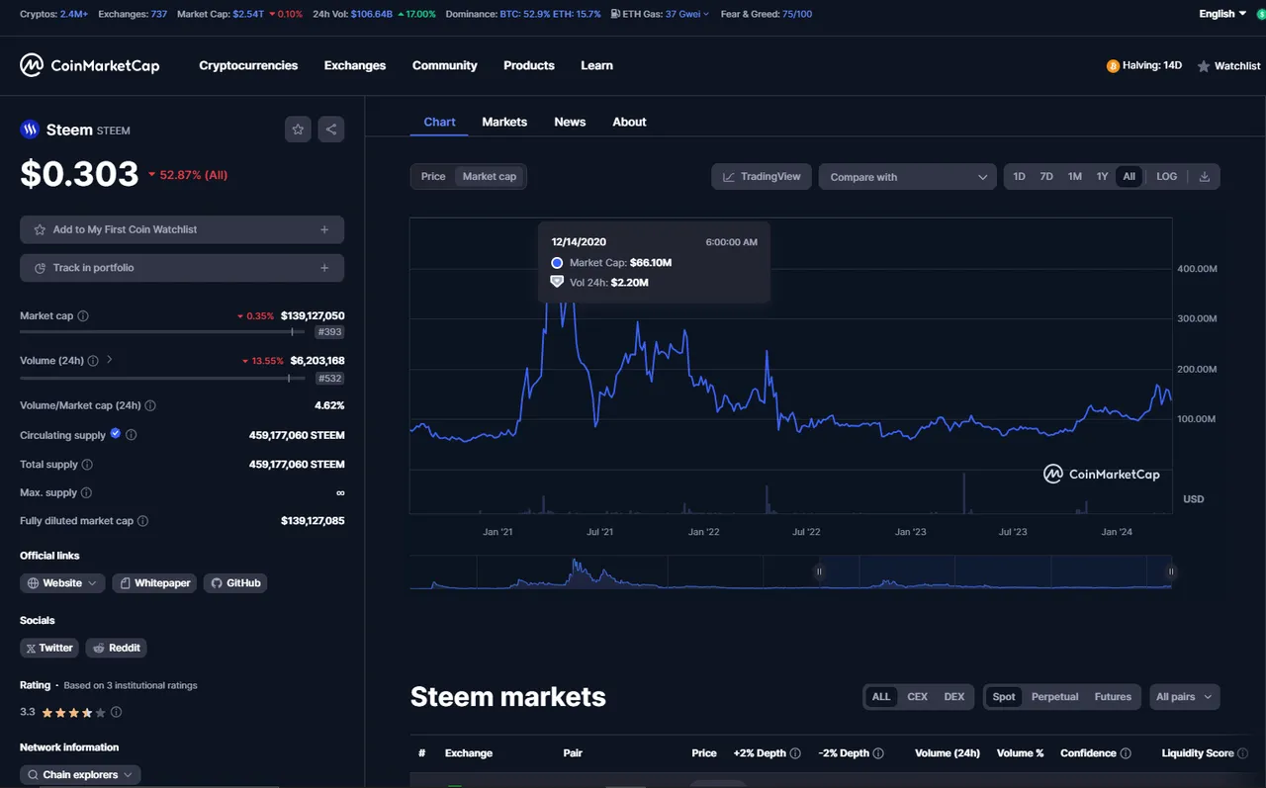
Task: Expand Volume (24h) chevron
Action: (109, 360)
